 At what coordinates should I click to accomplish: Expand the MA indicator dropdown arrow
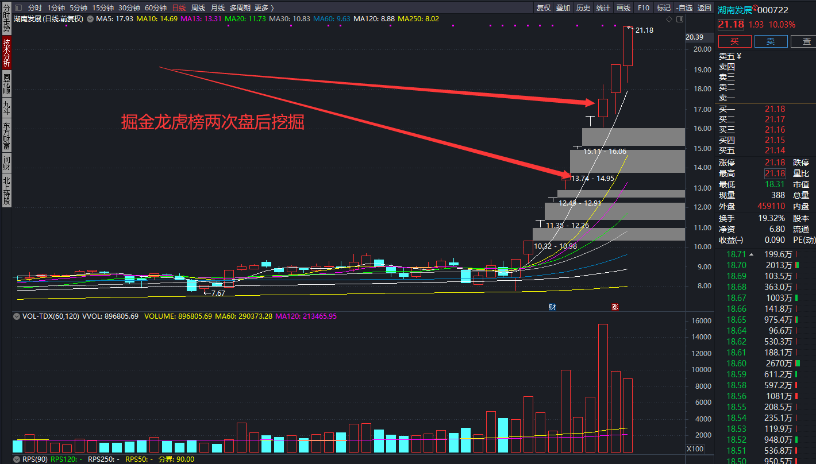tap(90, 19)
